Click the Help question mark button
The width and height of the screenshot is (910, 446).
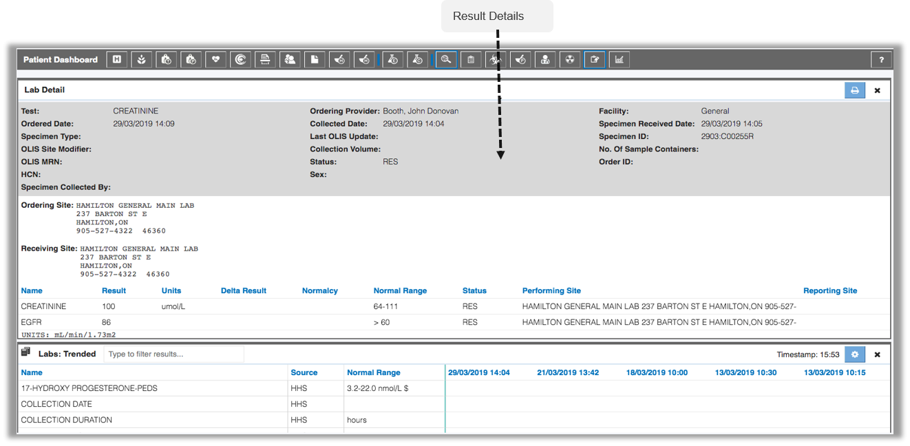tap(882, 59)
